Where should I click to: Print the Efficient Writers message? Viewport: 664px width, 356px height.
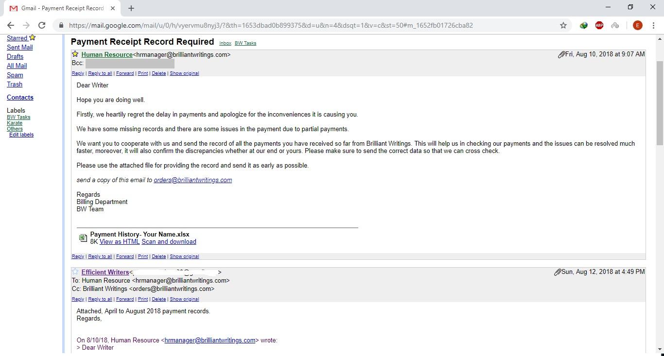pyautogui.click(x=143, y=299)
